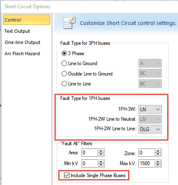
Task: Click the '"Fault All" Filters' group label
Action: pos(76,144)
